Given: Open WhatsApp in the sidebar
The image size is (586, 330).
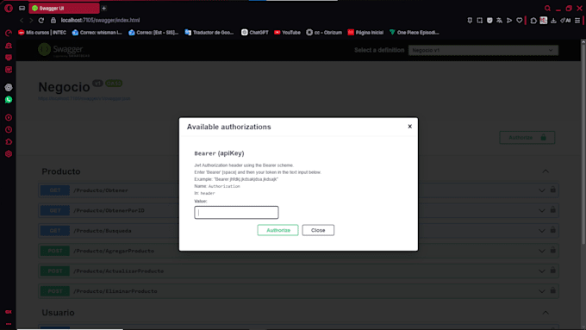Looking at the screenshot, I should 9,100.
